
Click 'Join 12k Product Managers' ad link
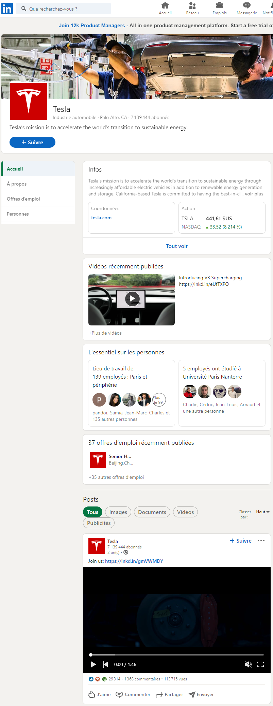coord(92,26)
